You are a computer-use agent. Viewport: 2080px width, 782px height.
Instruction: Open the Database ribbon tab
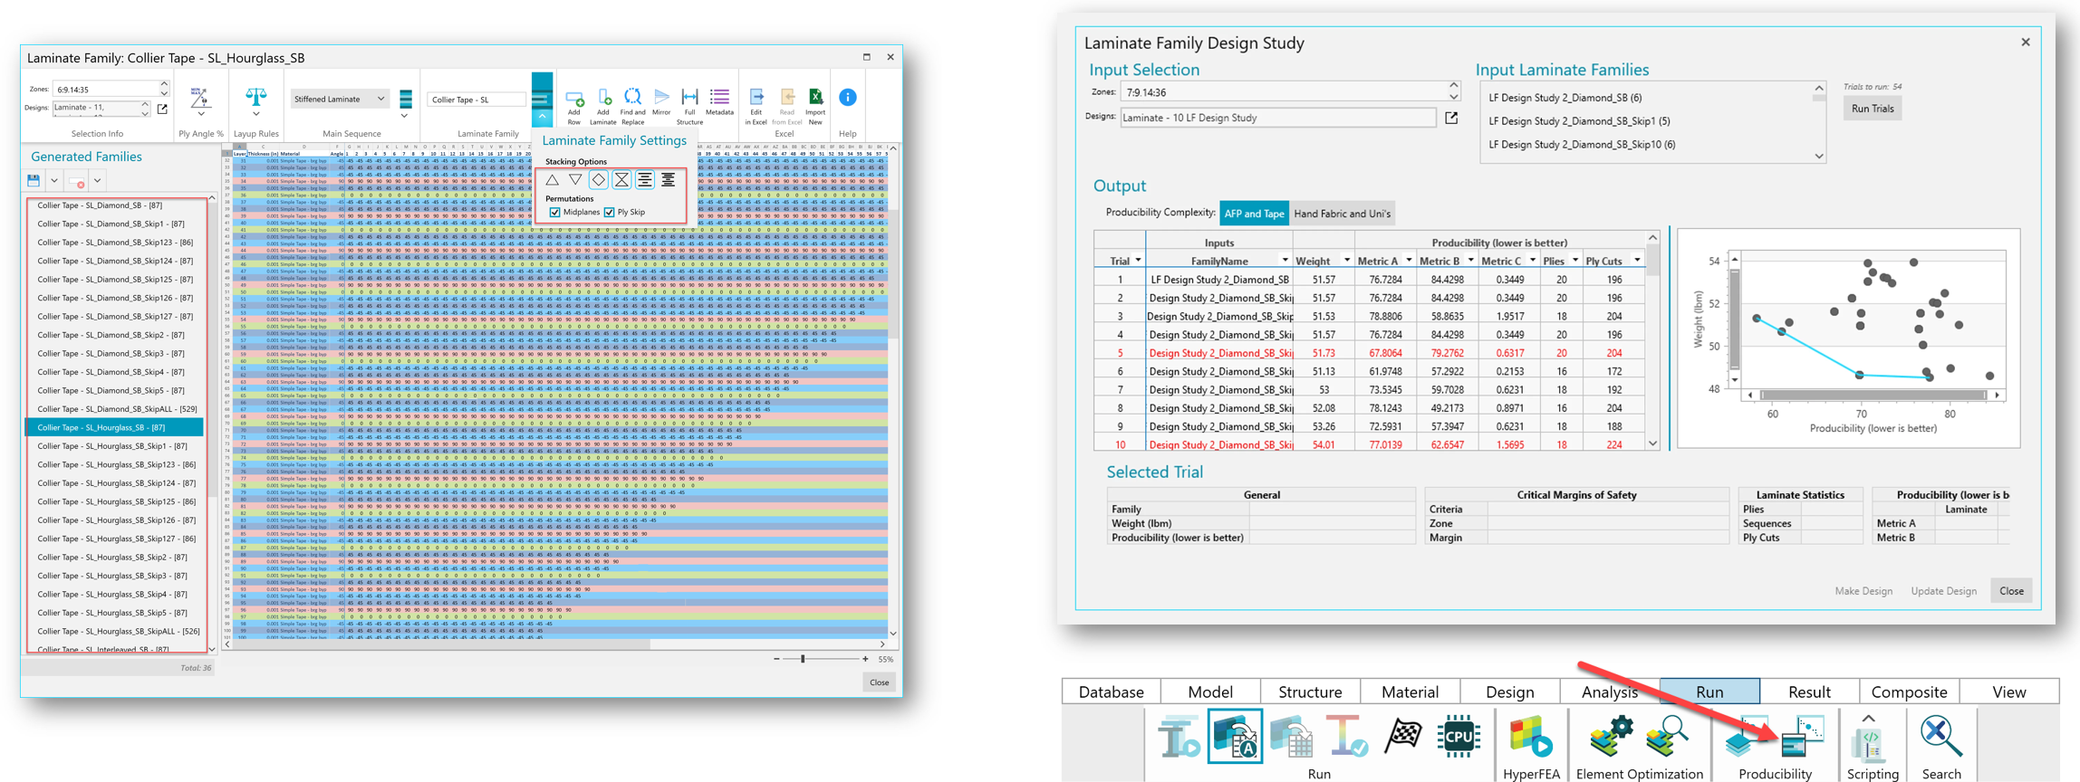click(1112, 691)
